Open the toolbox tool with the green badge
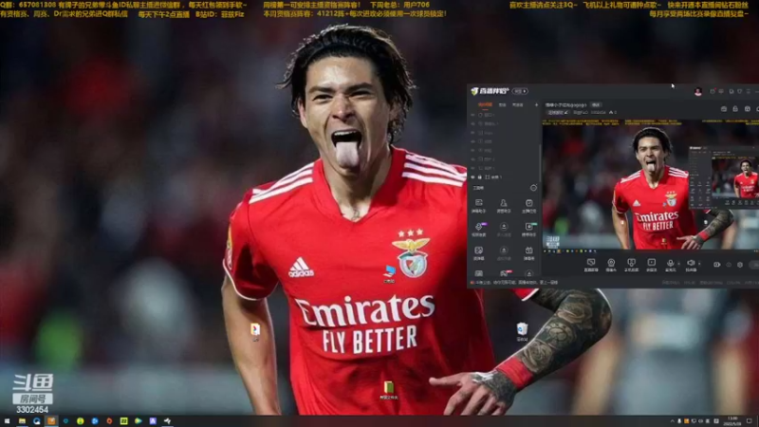The width and height of the screenshot is (759, 427). tap(528, 230)
